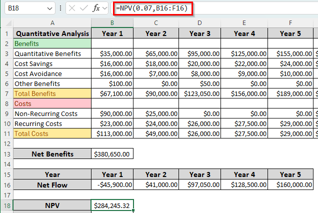
Task: Click the Recurring Costs label cell
Action: click(x=52, y=123)
